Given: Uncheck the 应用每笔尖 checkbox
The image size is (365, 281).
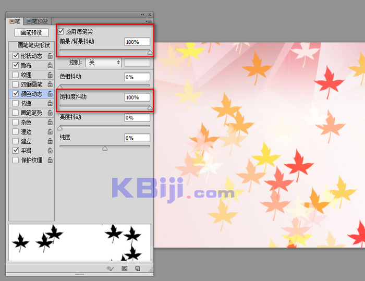Looking at the screenshot, I should click(61, 31).
